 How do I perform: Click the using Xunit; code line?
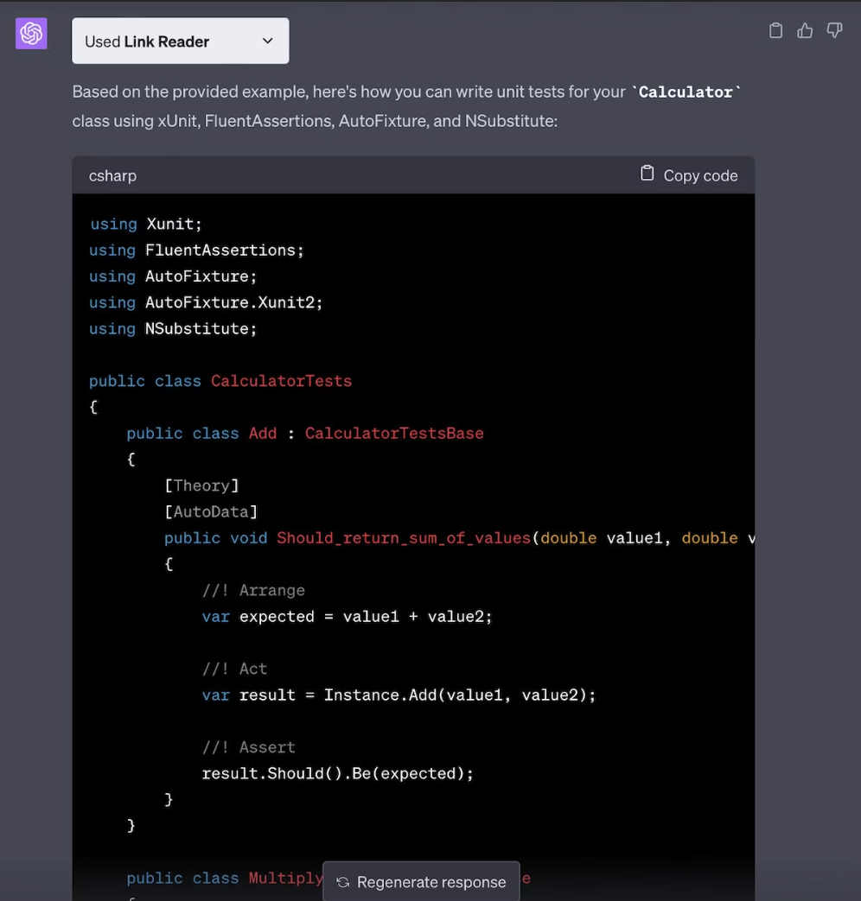click(x=144, y=223)
